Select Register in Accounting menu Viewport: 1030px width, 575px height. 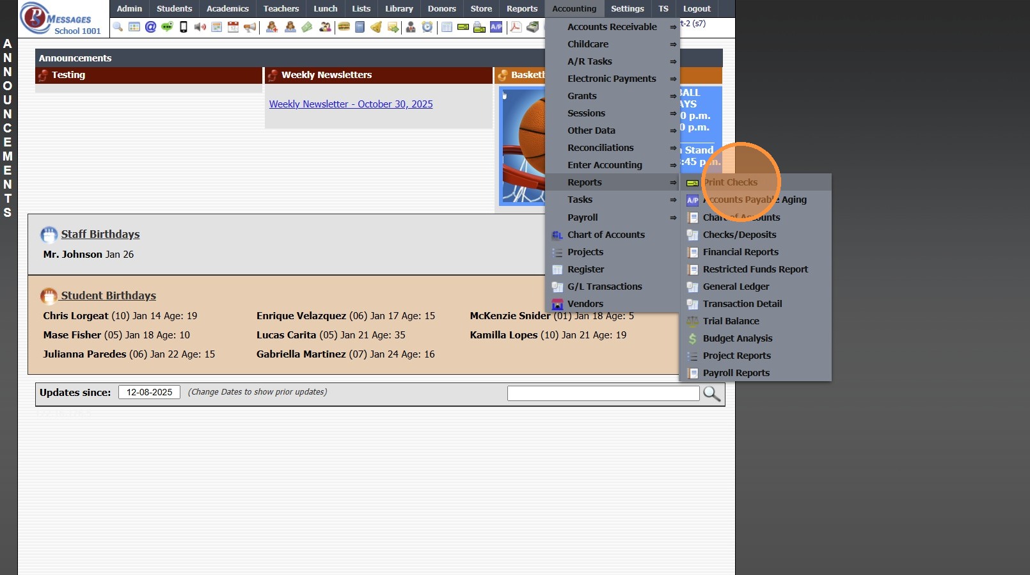[612, 269]
